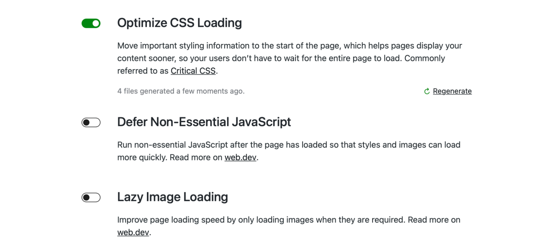Select the Optimize CSS Loading heading

coord(180,23)
